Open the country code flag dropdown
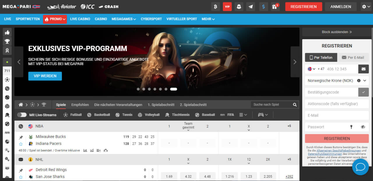373x181 pixels. pyautogui.click(x=312, y=69)
